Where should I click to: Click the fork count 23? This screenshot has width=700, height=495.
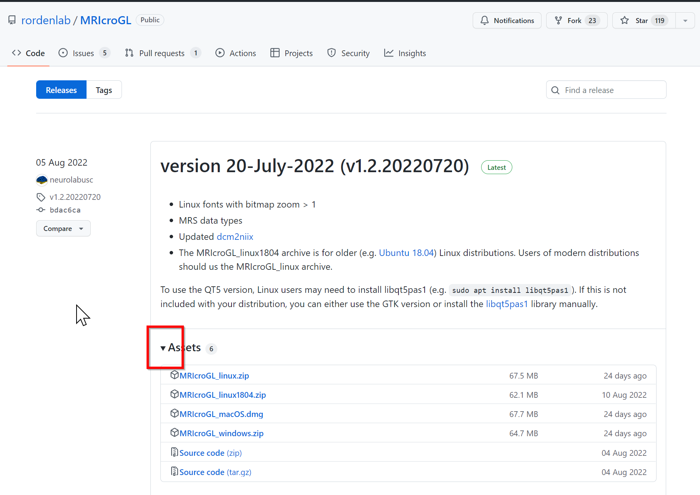coord(592,21)
